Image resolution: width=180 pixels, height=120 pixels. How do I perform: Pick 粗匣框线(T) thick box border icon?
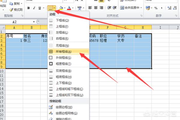pos(51,64)
